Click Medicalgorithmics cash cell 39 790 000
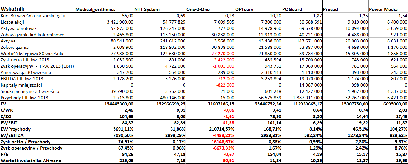The width and height of the screenshot is (408, 164). [104, 91]
